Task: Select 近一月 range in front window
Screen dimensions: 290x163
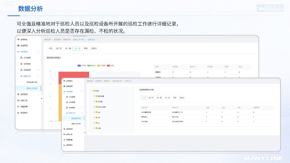Action: point(167,98)
